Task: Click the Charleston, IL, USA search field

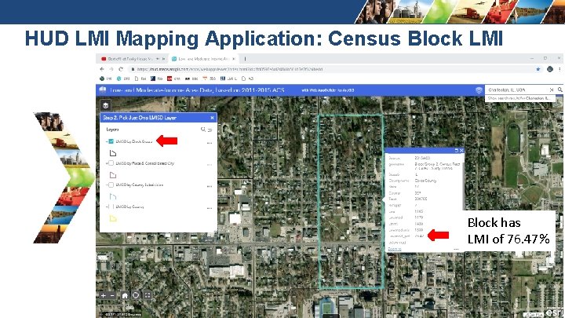Action: (x=517, y=90)
